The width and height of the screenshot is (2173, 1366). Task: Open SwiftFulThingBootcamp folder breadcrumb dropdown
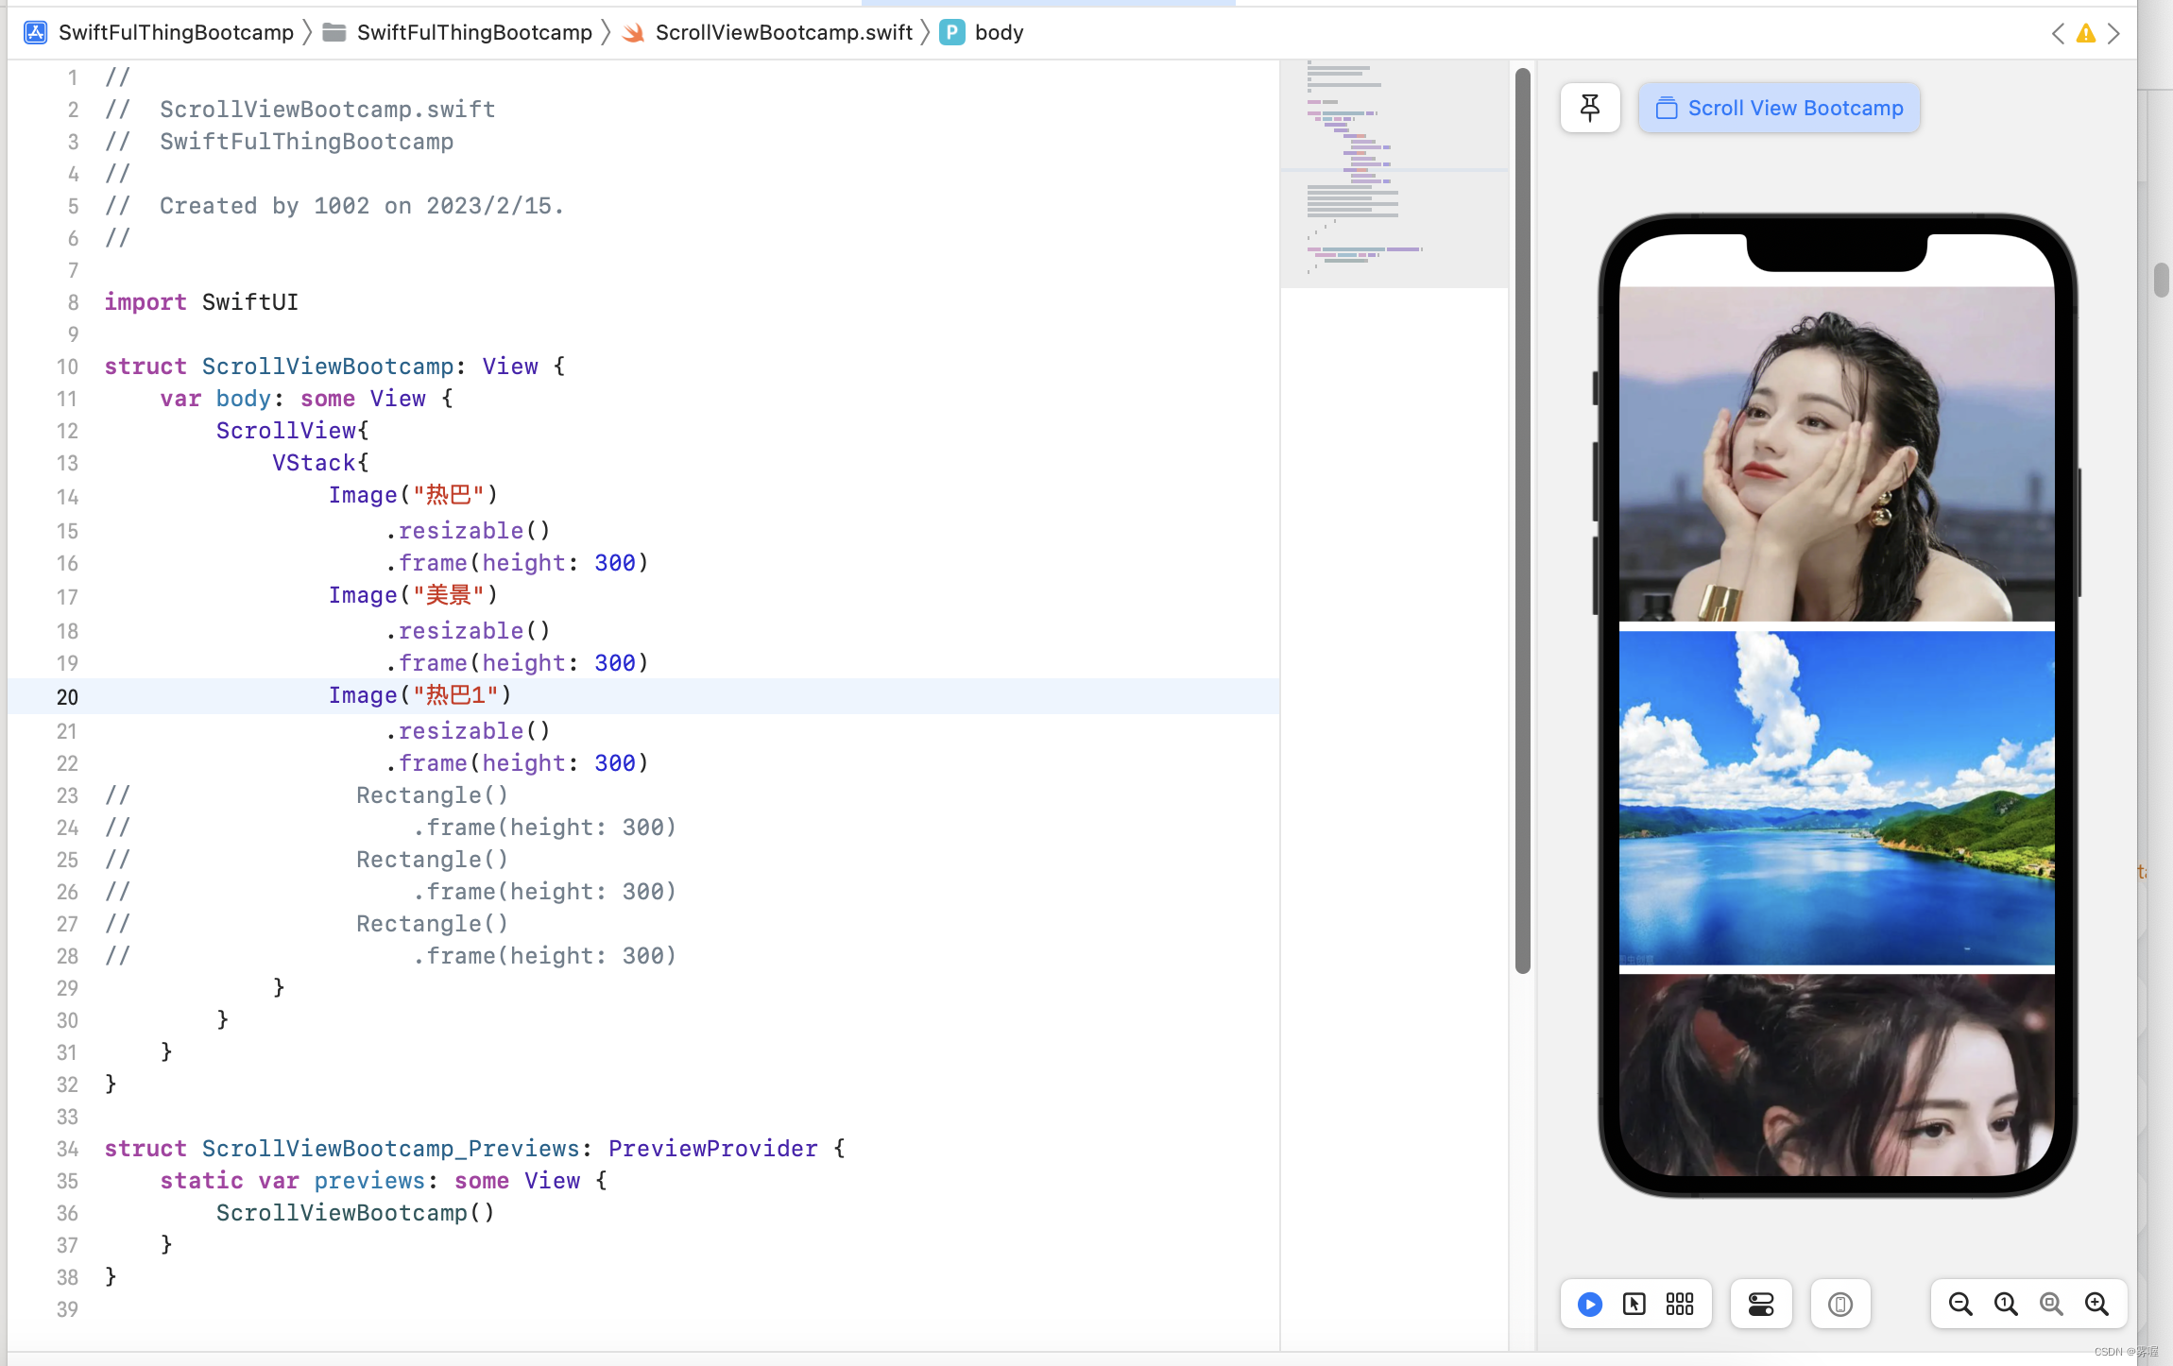click(x=473, y=33)
